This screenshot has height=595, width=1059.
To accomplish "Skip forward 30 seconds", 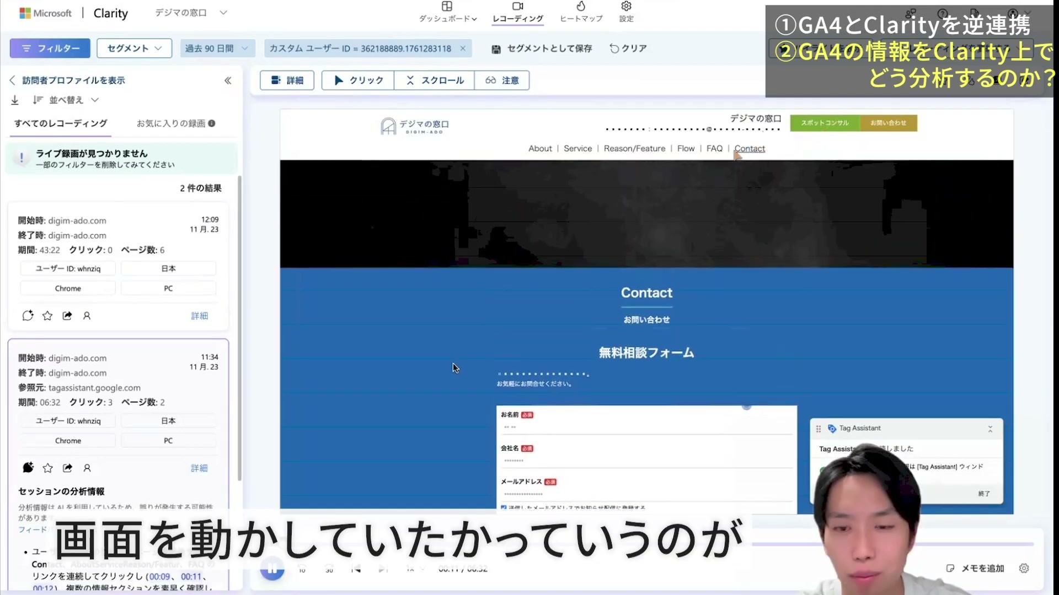I will [x=329, y=569].
